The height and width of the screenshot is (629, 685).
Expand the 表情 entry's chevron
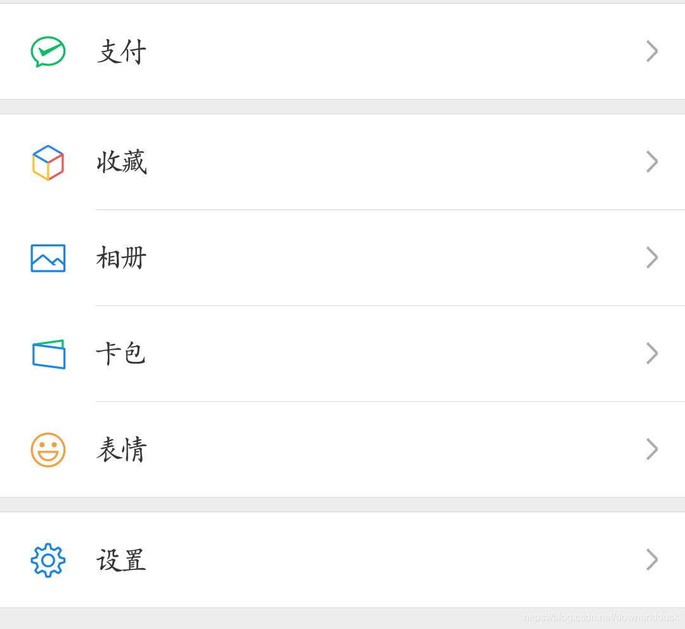coord(652,449)
